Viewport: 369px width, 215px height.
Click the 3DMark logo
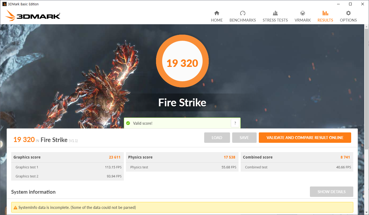[33, 16]
